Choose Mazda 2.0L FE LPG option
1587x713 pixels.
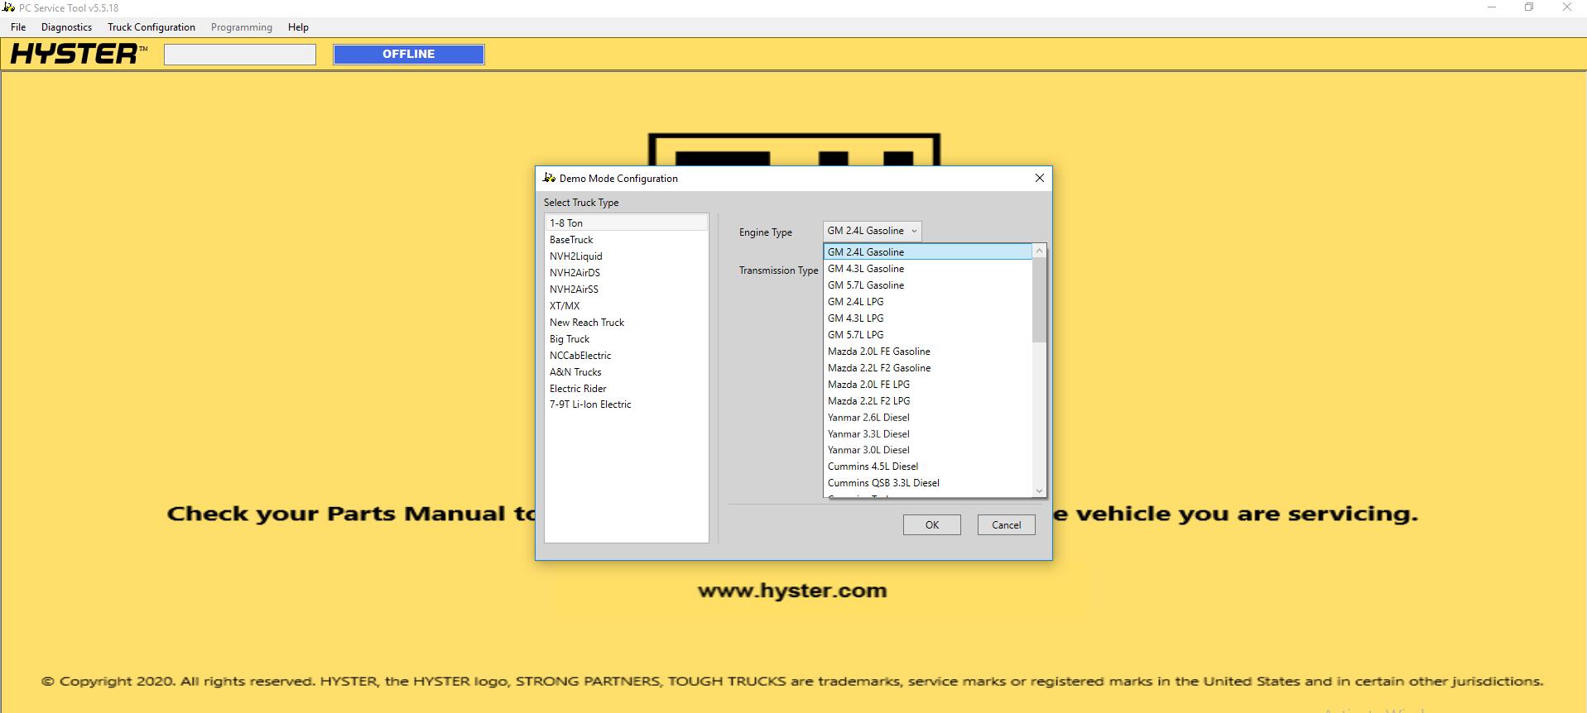tap(928, 385)
